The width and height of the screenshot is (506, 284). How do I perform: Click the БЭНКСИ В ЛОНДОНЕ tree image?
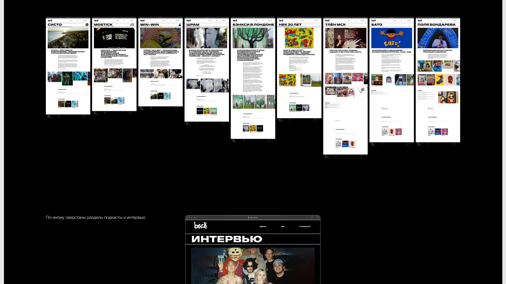[253, 38]
